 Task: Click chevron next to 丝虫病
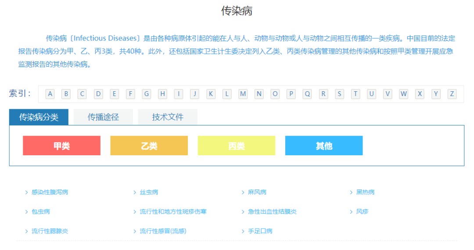click(x=135, y=192)
